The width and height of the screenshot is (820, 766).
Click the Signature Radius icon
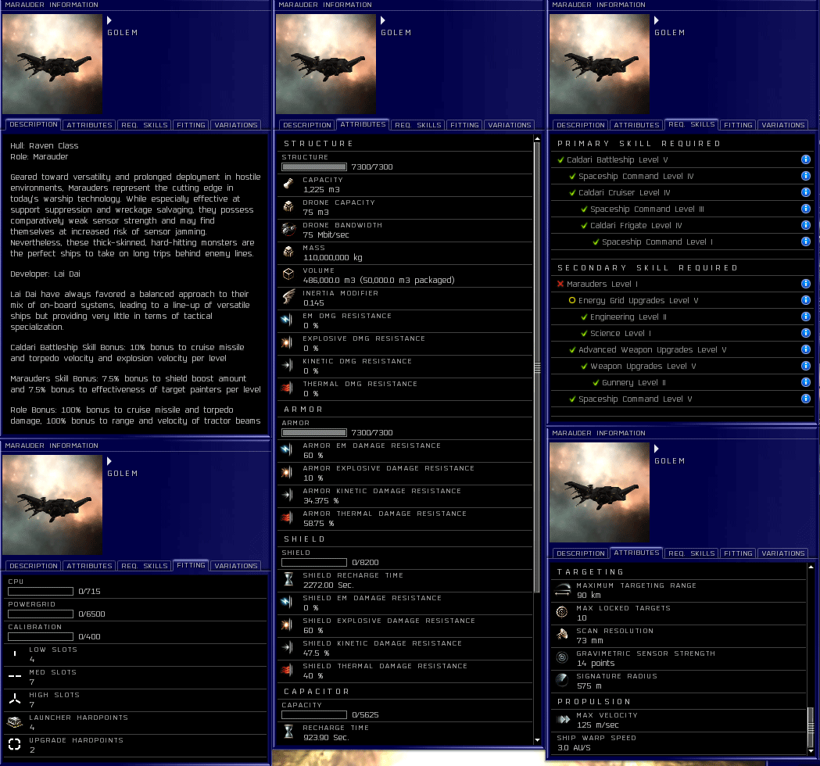click(562, 680)
